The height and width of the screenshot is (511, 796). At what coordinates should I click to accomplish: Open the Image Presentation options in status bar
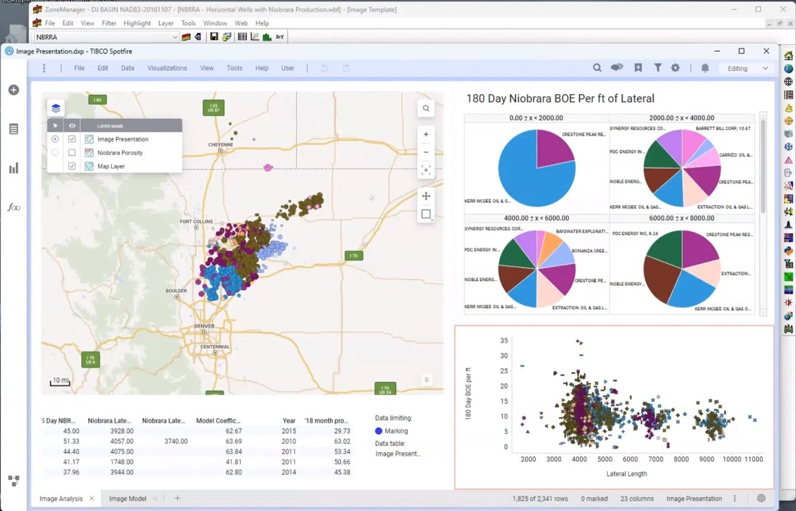point(735,499)
